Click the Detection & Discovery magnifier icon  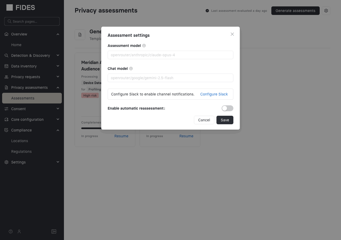6,55
